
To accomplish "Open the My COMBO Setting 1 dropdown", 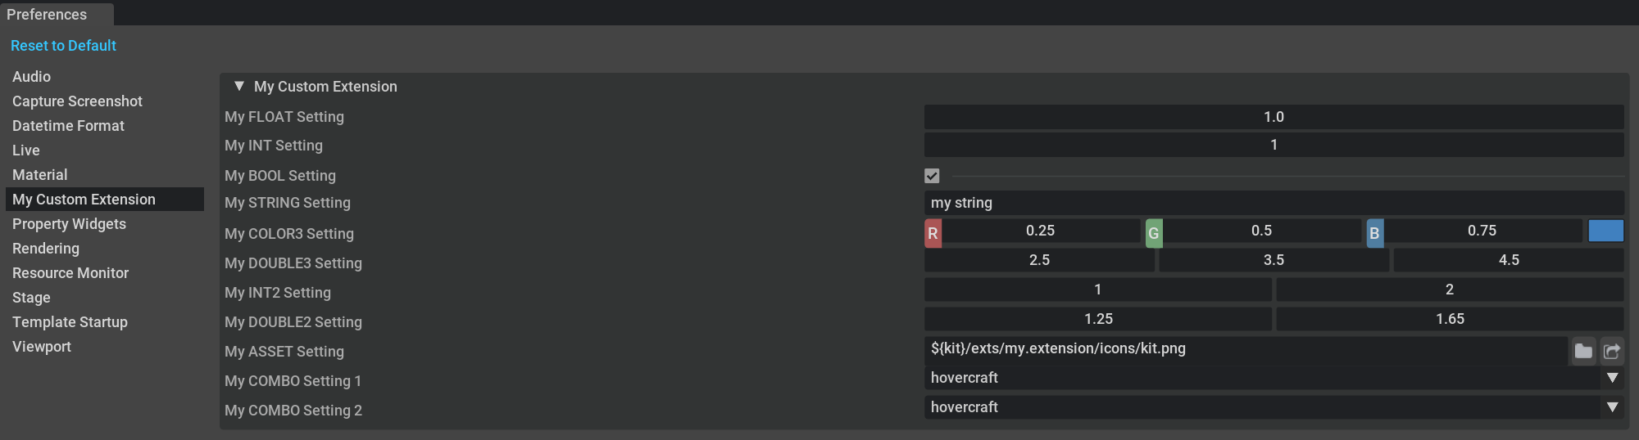I will click(1612, 378).
